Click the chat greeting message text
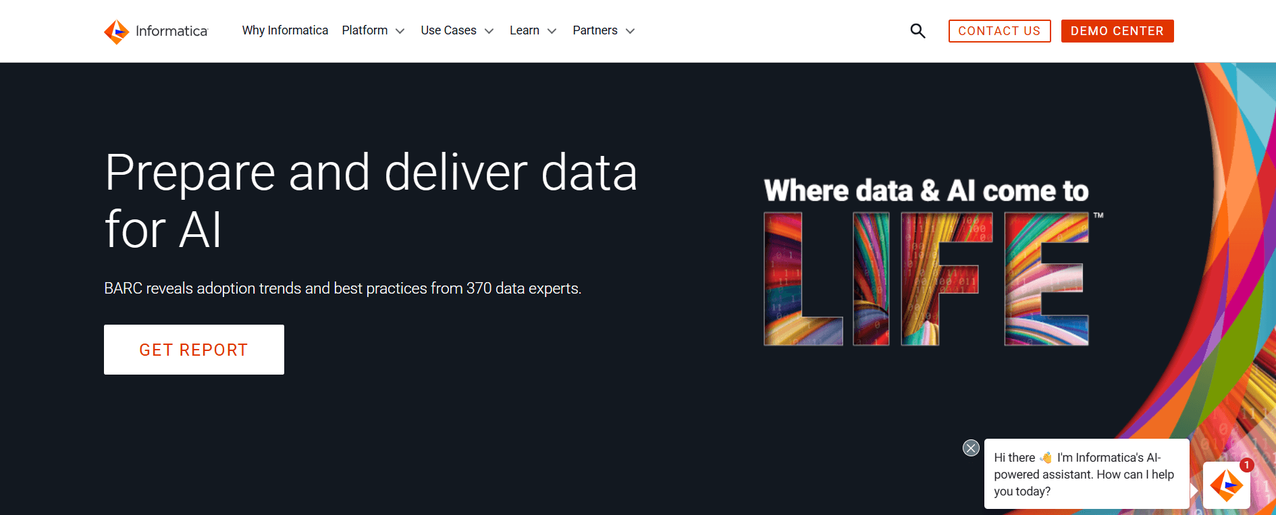The image size is (1276, 515). point(1084,475)
